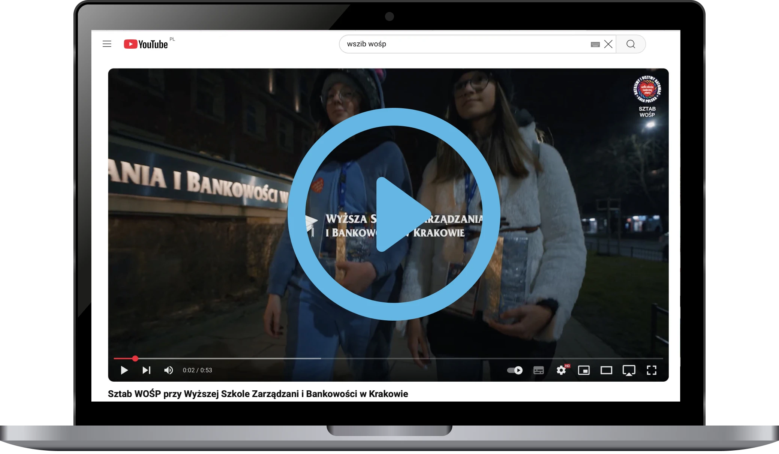This screenshot has height=454, width=779.
Task: Skip to the next video
Action: pos(146,370)
